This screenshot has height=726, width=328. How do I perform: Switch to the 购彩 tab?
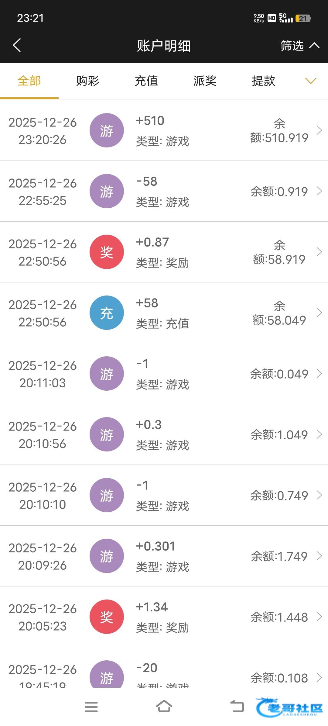coord(88,81)
